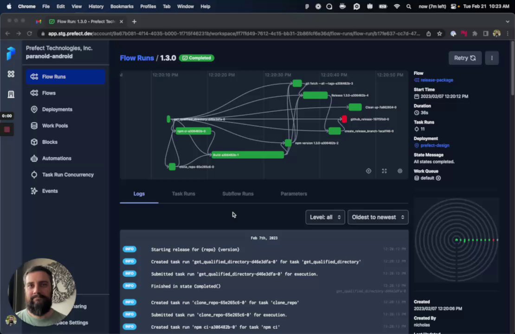Open Automations in the sidebar
This screenshot has width=515, height=334.
click(x=66, y=158)
